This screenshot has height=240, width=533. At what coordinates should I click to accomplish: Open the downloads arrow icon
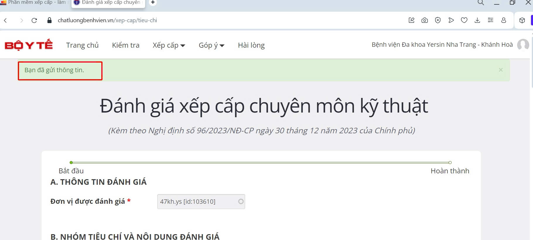pos(477,20)
